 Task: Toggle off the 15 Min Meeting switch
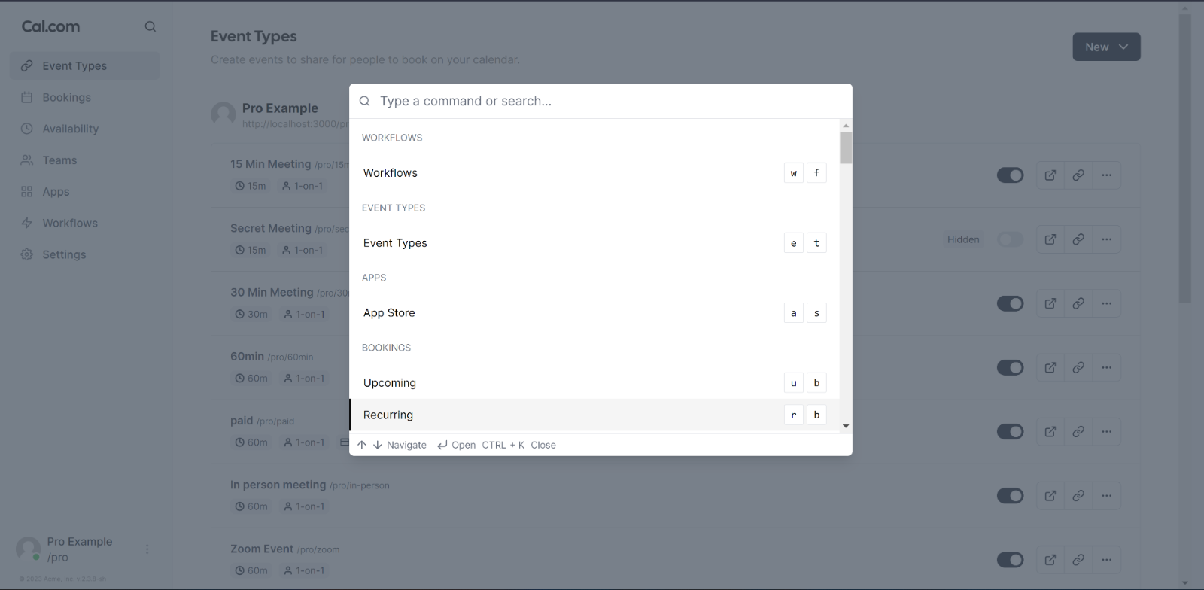point(1011,175)
